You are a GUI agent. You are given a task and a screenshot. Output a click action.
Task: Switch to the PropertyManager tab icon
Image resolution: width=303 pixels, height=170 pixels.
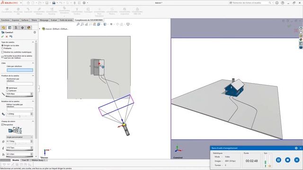[10, 28]
